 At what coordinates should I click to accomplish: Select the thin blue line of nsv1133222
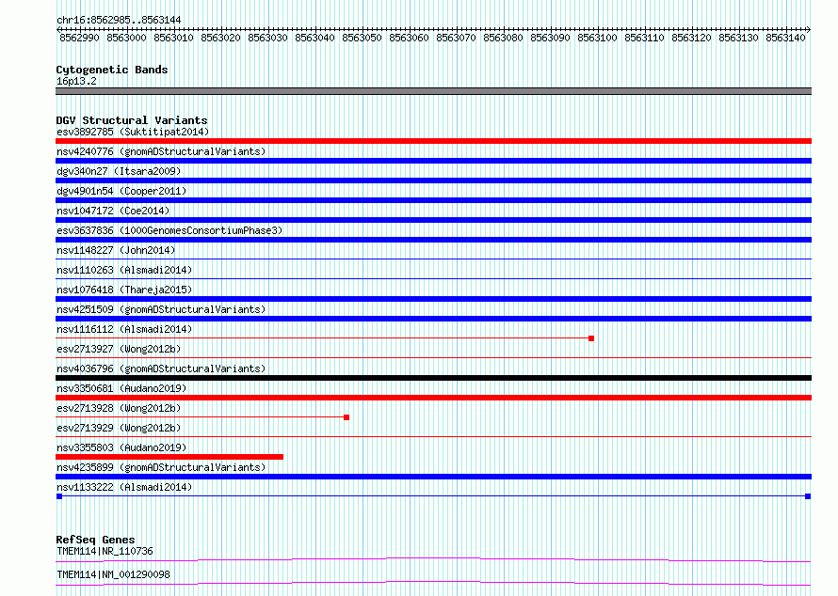[433, 496]
